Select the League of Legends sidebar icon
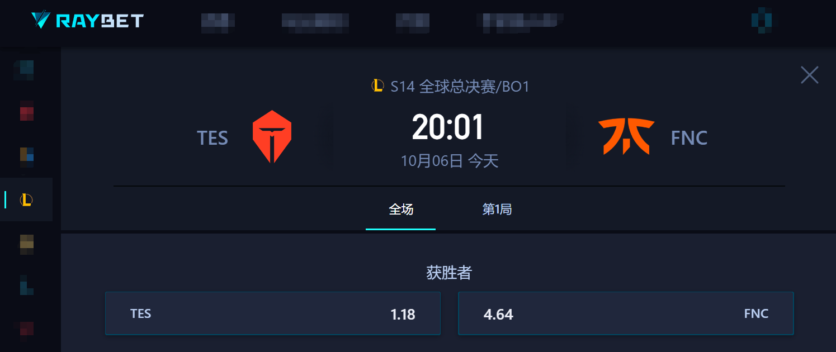The height and width of the screenshot is (352, 836). tap(26, 199)
